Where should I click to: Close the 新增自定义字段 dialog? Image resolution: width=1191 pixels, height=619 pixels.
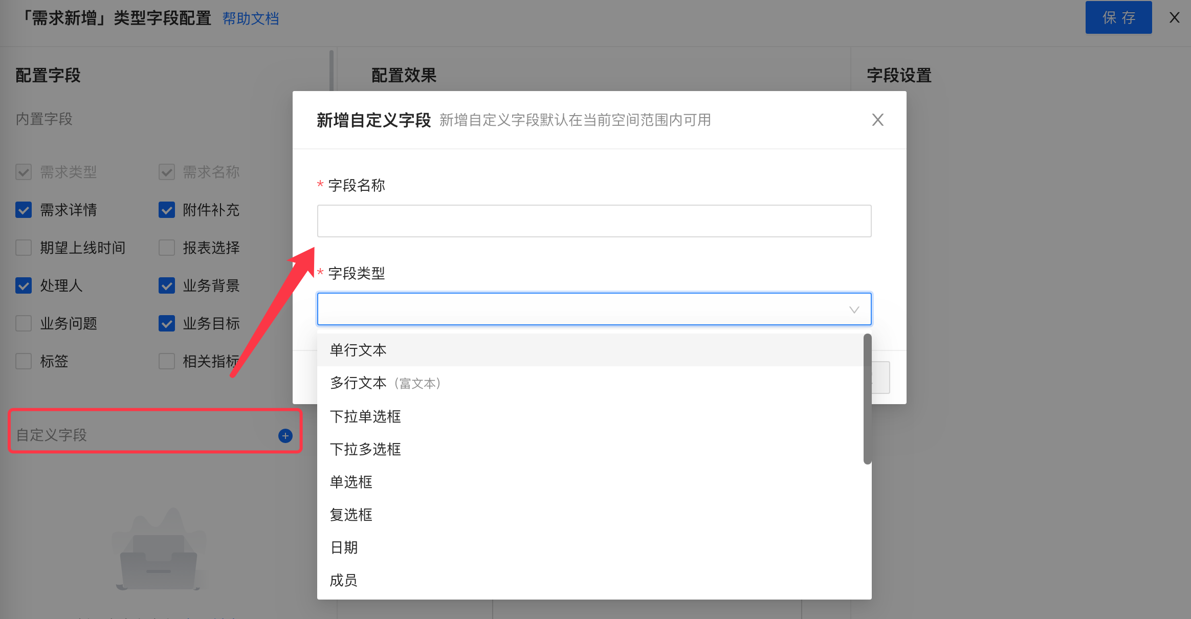[877, 120]
